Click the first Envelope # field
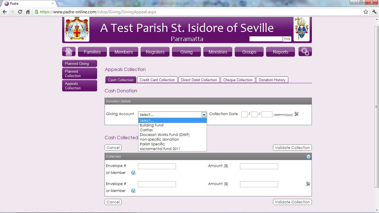Image resolution: width=379 pixels, height=213 pixels. [157, 166]
